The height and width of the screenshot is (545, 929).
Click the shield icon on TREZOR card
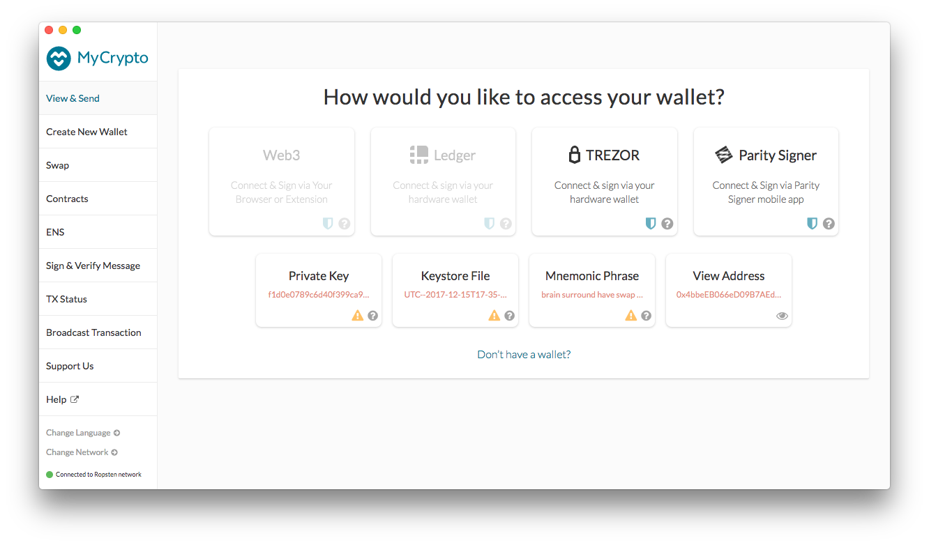click(650, 223)
